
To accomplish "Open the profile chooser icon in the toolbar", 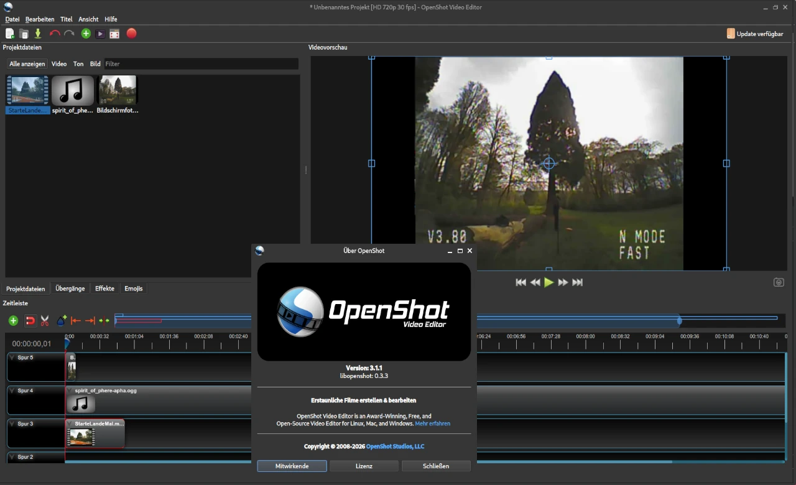I will [100, 34].
